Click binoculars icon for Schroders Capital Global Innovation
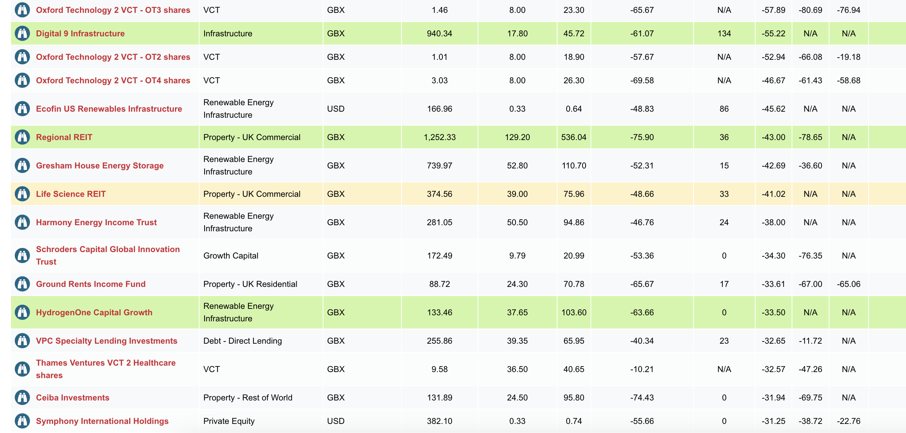Image resolution: width=906 pixels, height=433 pixels. point(22,255)
